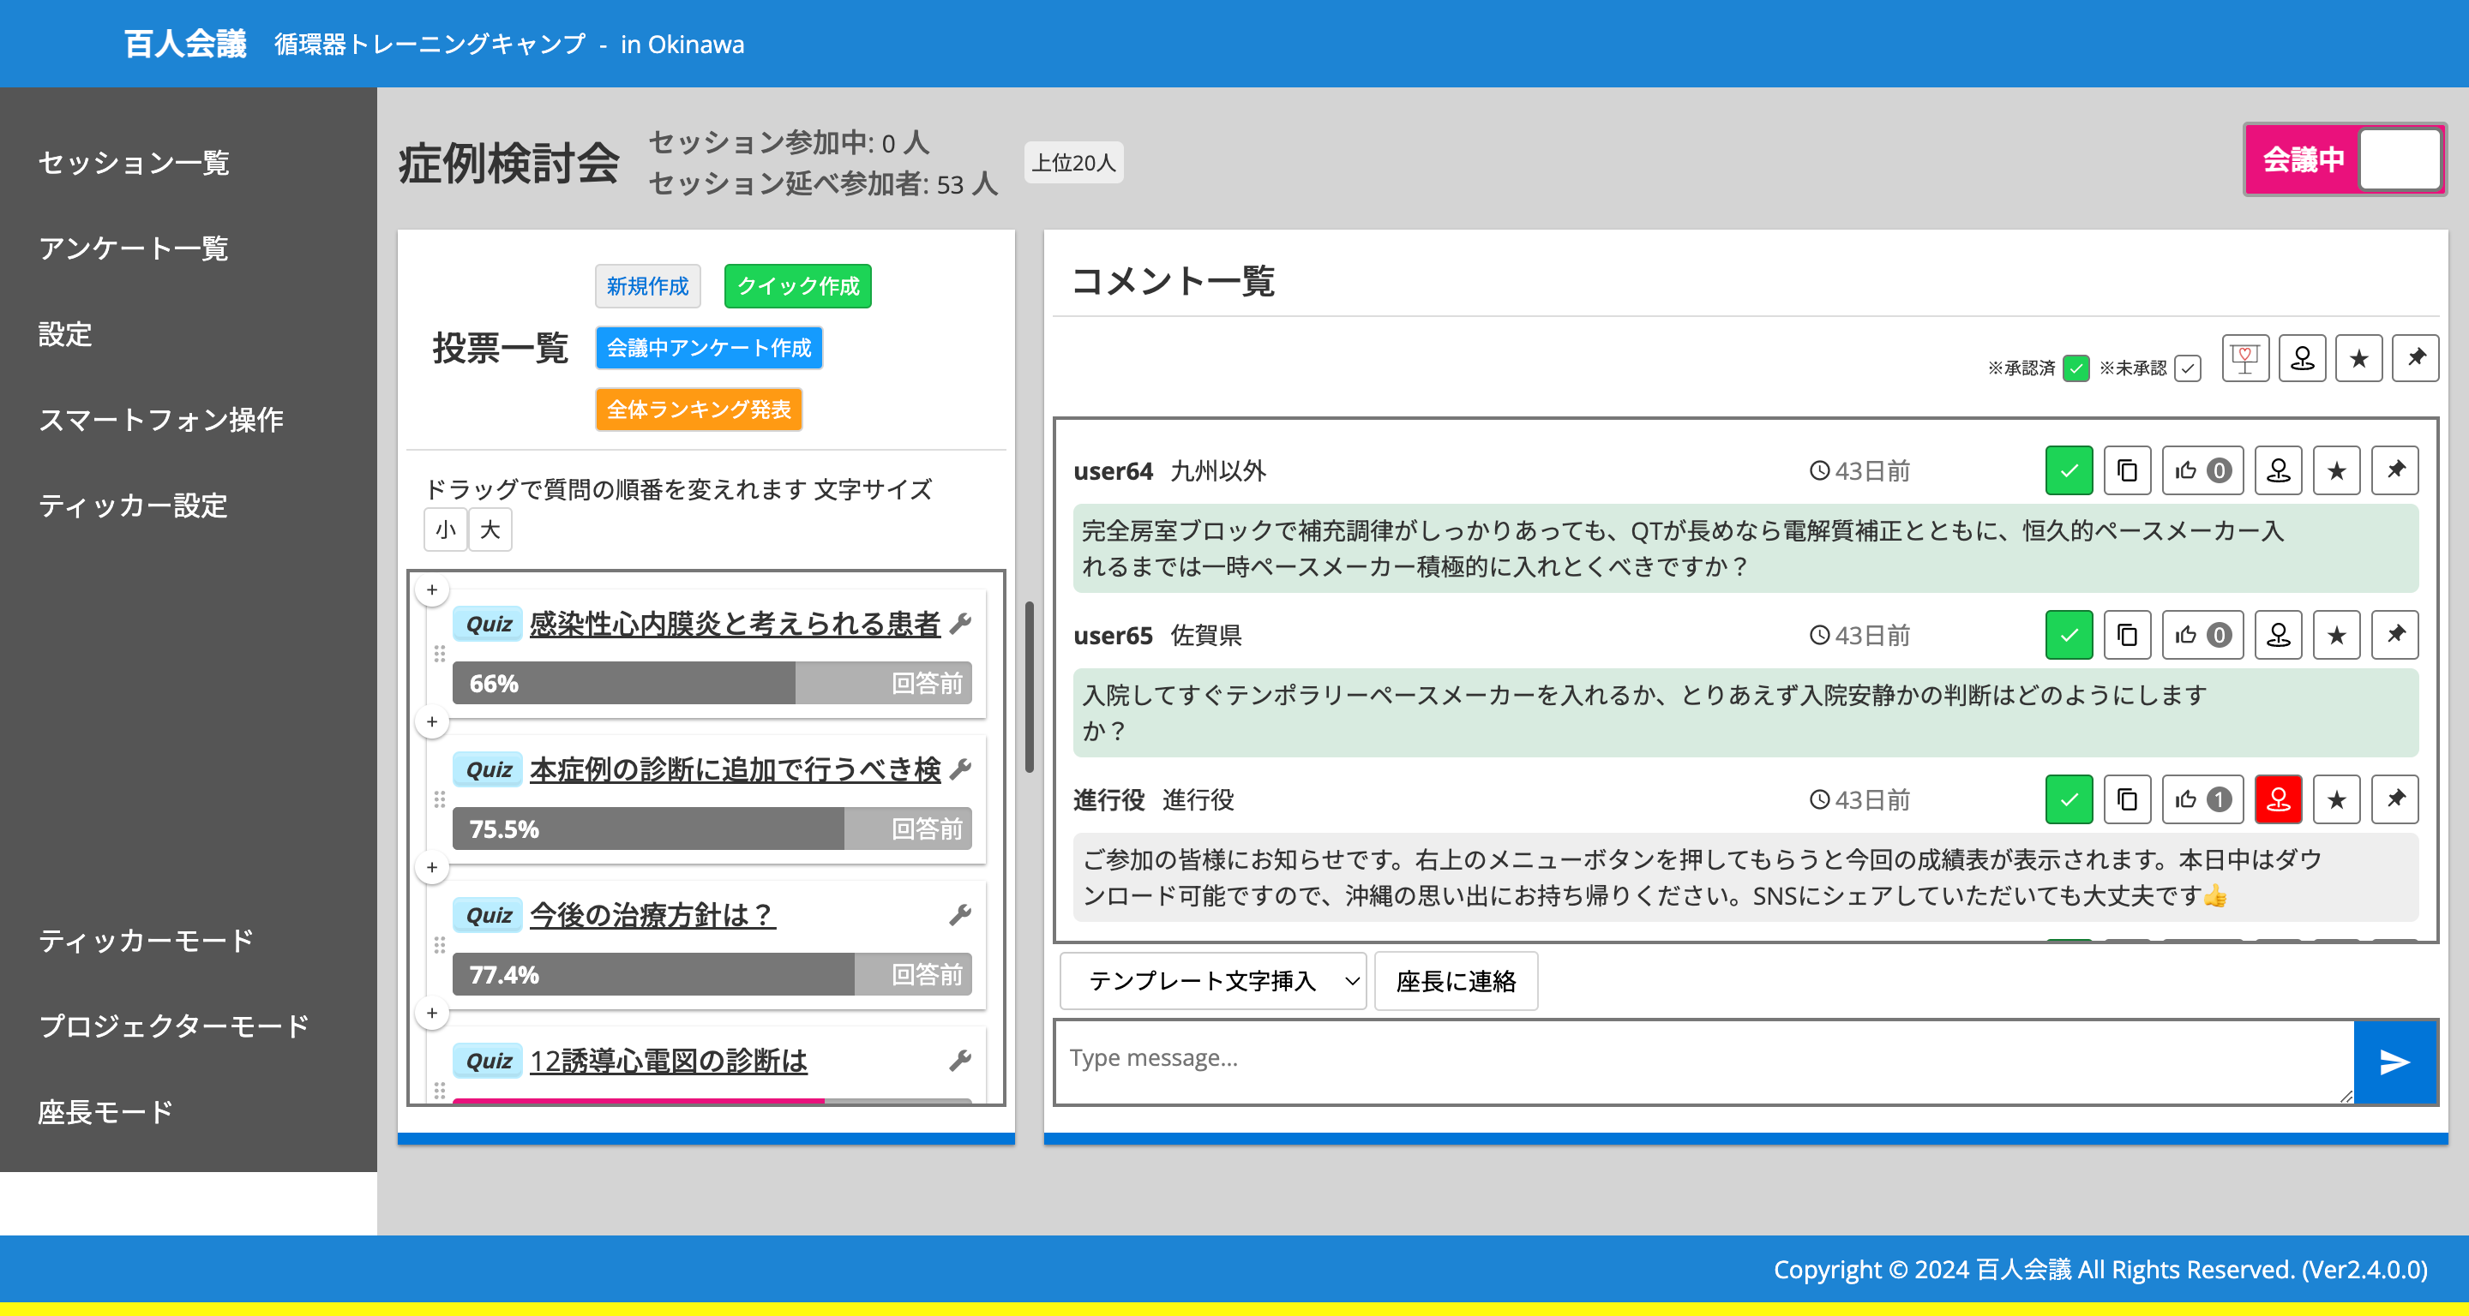This screenshot has width=2469, height=1316.
Task: Copy user64's comment with the copy icon
Action: tap(2126, 470)
